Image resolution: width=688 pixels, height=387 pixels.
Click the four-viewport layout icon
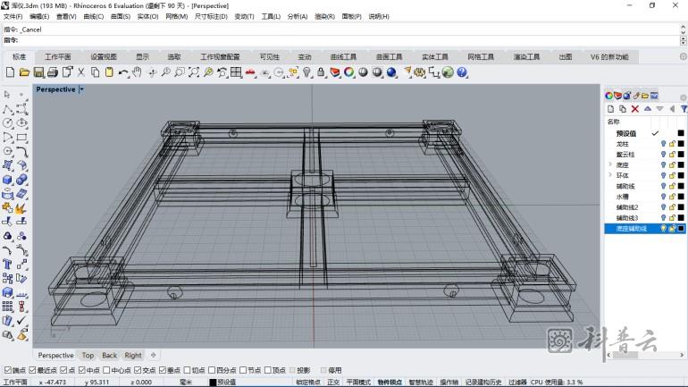[236, 72]
